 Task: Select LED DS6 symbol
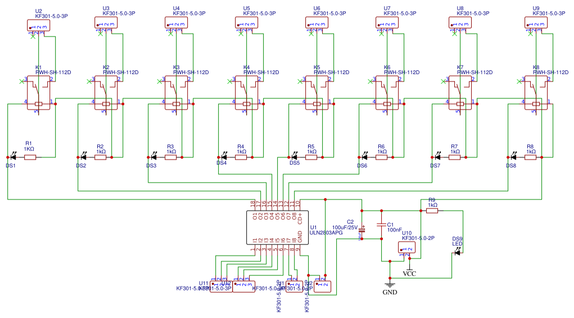pos(364,157)
